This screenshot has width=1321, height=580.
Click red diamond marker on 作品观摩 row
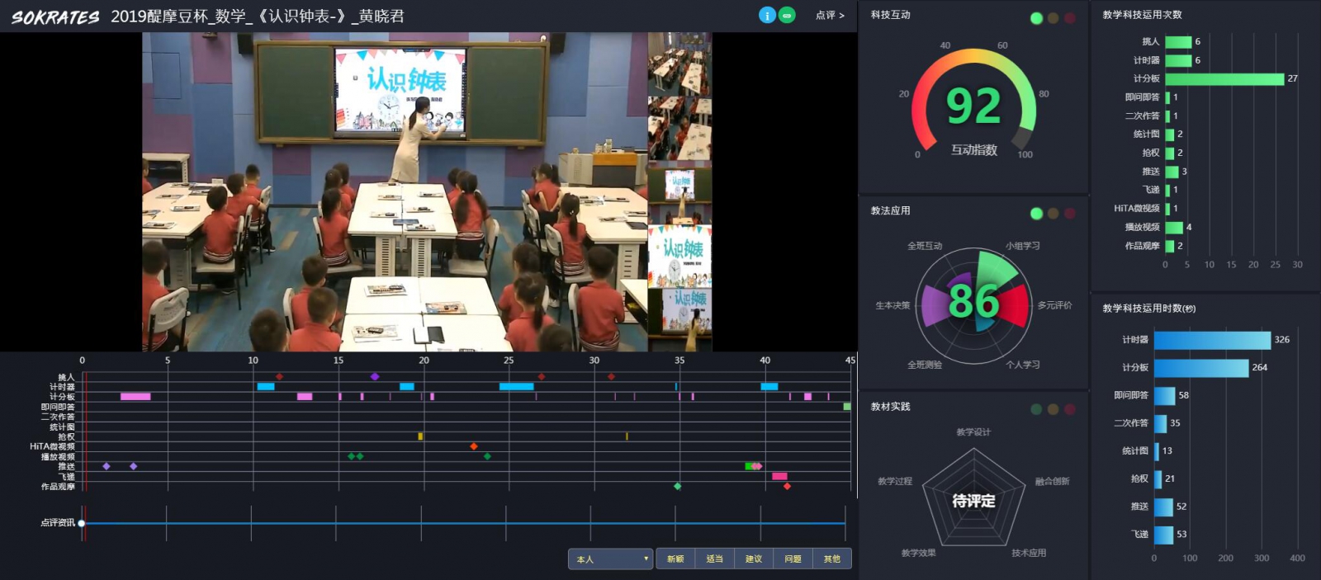click(787, 487)
